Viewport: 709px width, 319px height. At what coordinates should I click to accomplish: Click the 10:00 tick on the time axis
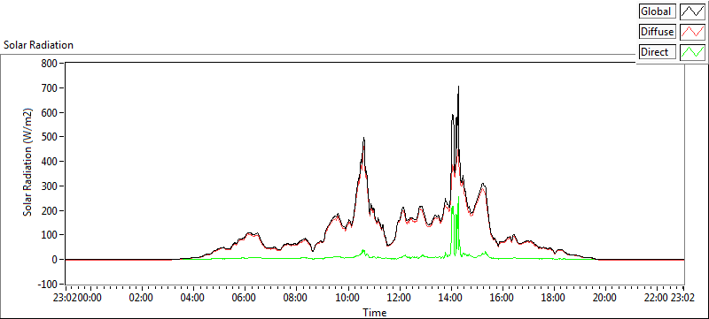click(348, 298)
